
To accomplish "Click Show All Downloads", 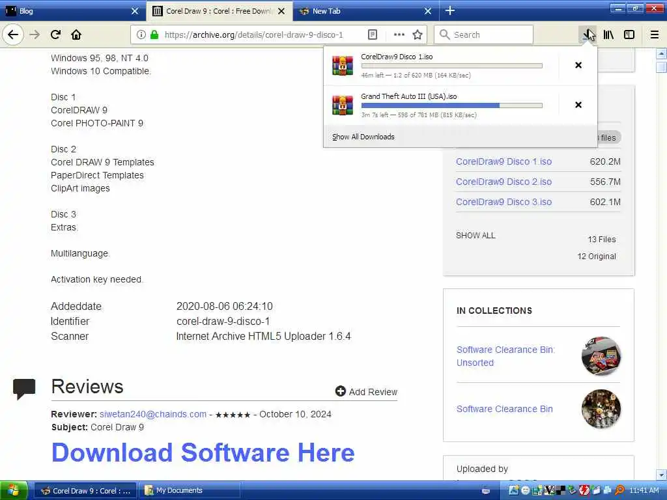I will (x=363, y=137).
